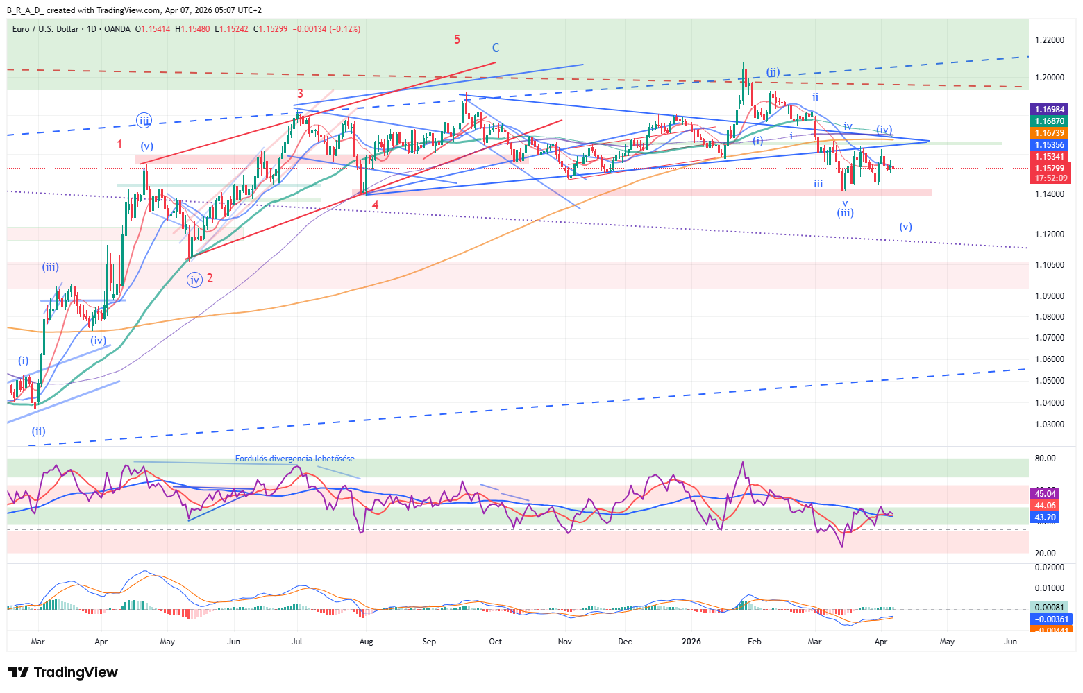Select the green 1.16870 price label
Viewport: 1083px width, 693px height.
[1050, 121]
